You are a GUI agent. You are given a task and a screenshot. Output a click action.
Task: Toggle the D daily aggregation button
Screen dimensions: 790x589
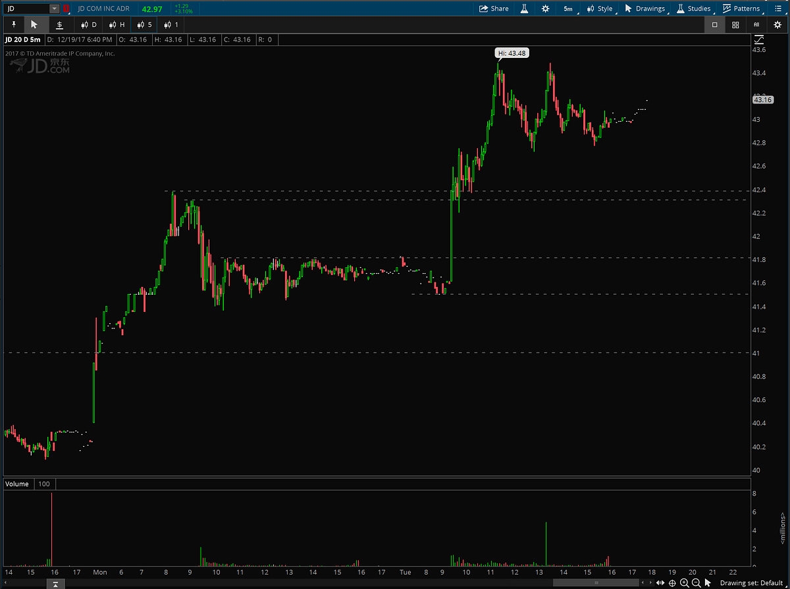pyautogui.click(x=88, y=24)
